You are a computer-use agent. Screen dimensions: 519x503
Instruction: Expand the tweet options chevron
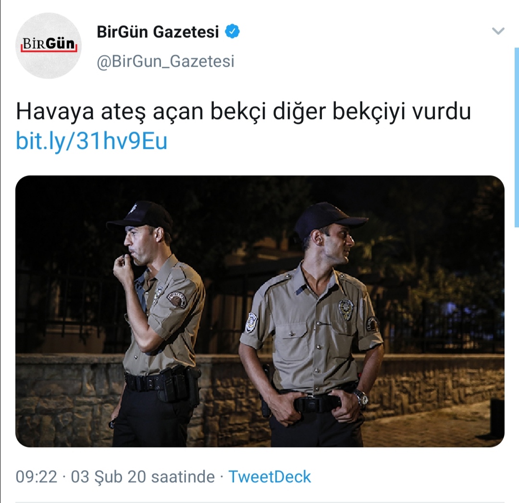tap(498, 31)
